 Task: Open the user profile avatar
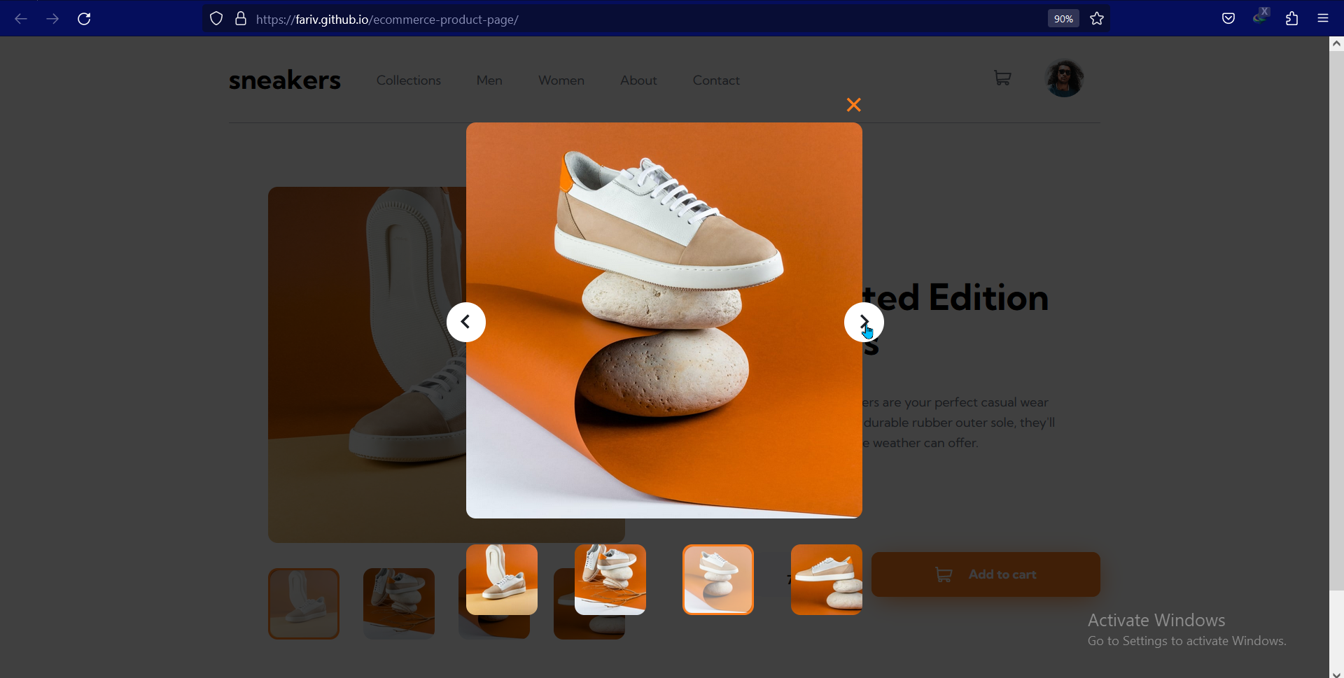1065,78
